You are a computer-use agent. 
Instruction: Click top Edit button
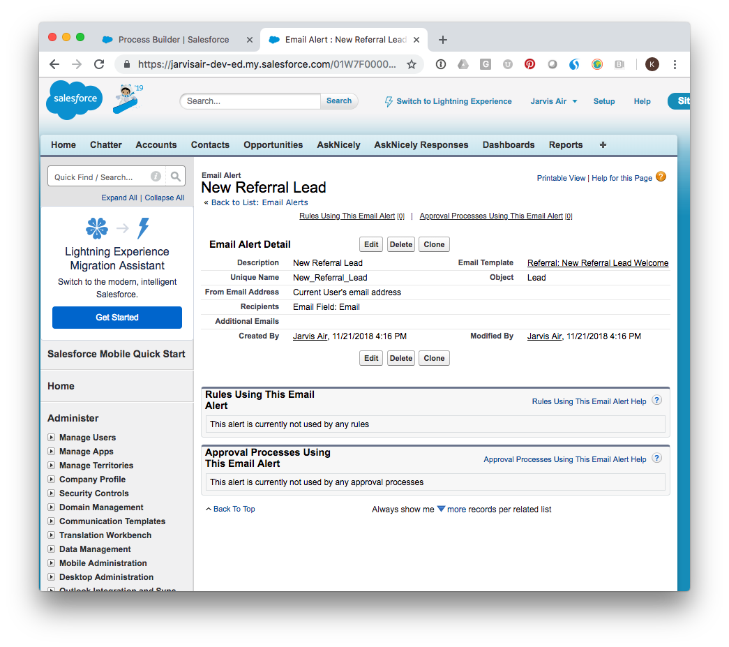(371, 244)
